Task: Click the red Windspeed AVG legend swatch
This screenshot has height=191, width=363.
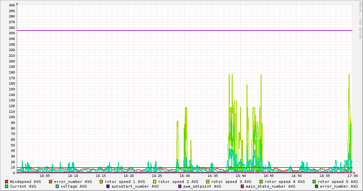Action: [6, 182]
